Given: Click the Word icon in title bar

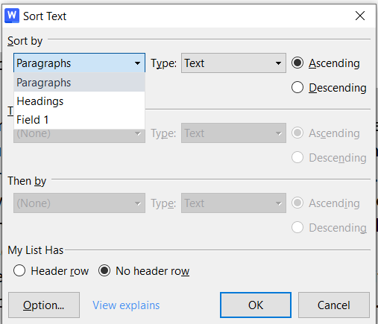Looking at the screenshot, I should tap(12, 16).
